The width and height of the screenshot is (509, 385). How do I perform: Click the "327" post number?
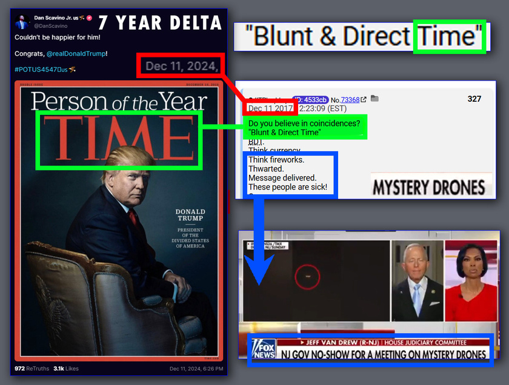(474, 99)
